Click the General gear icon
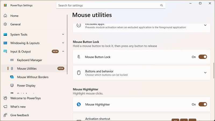The image size is (215, 121). point(5,24)
